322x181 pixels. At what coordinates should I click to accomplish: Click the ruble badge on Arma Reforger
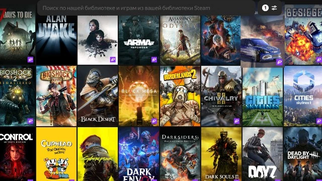pyautogui.click(x=154, y=60)
